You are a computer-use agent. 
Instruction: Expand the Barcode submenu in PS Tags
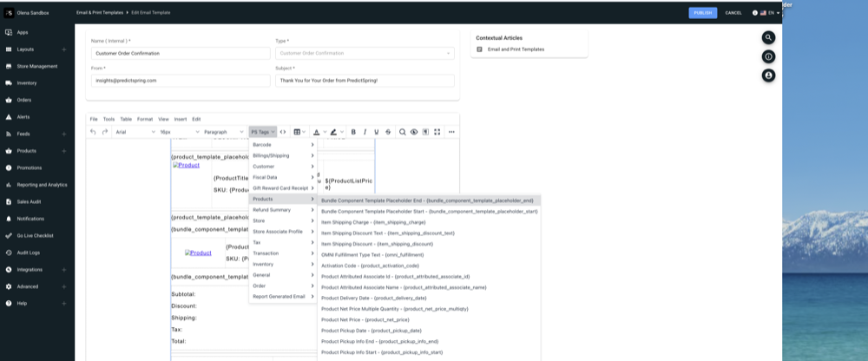[x=283, y=145]
